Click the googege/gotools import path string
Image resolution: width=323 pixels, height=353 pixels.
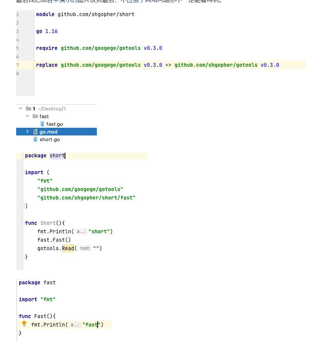click(80, 189)
